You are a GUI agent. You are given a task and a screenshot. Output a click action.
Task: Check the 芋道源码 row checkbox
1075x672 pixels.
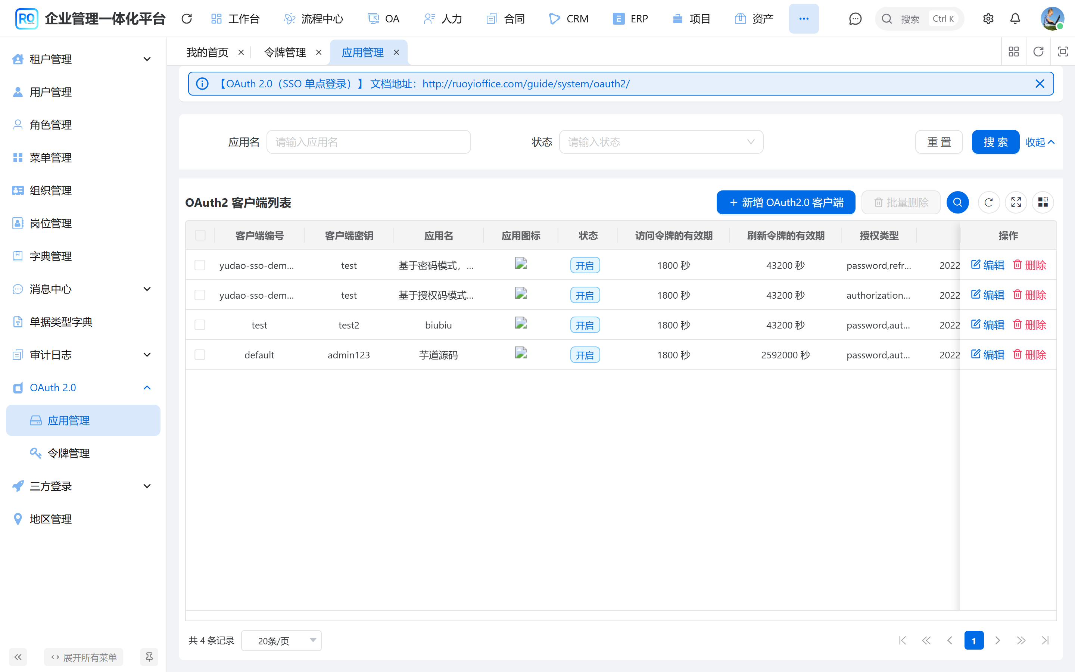[200, 354]
